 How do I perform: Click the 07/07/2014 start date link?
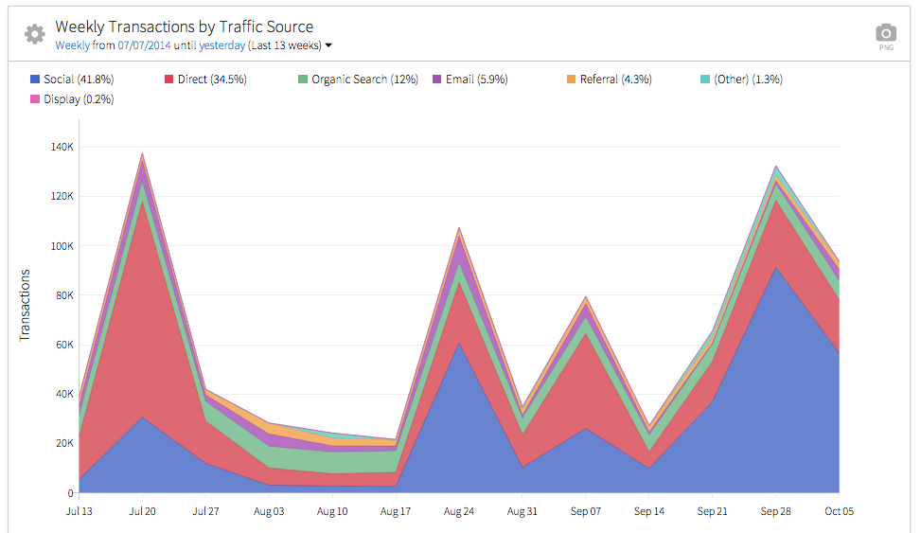tap(144, 45)
